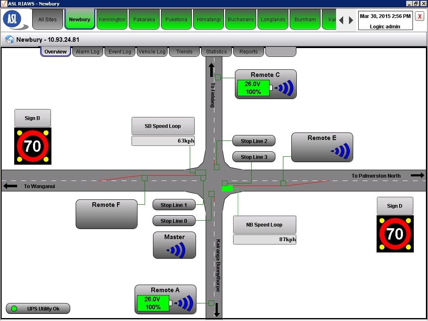Click the NB speed 87kph readout field
Image resolution: width=428 pixels, height=321 pixels.
[265, 239]
